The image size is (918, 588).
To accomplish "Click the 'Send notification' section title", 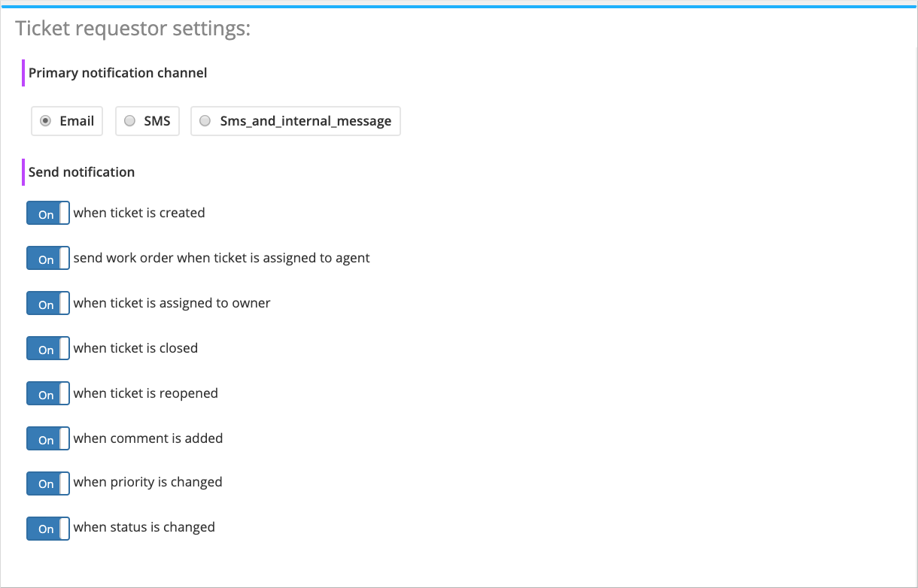I will pyautogui.click(x=81, y=172).
